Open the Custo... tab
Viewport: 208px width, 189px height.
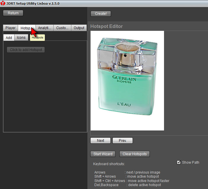coord(62,28)
